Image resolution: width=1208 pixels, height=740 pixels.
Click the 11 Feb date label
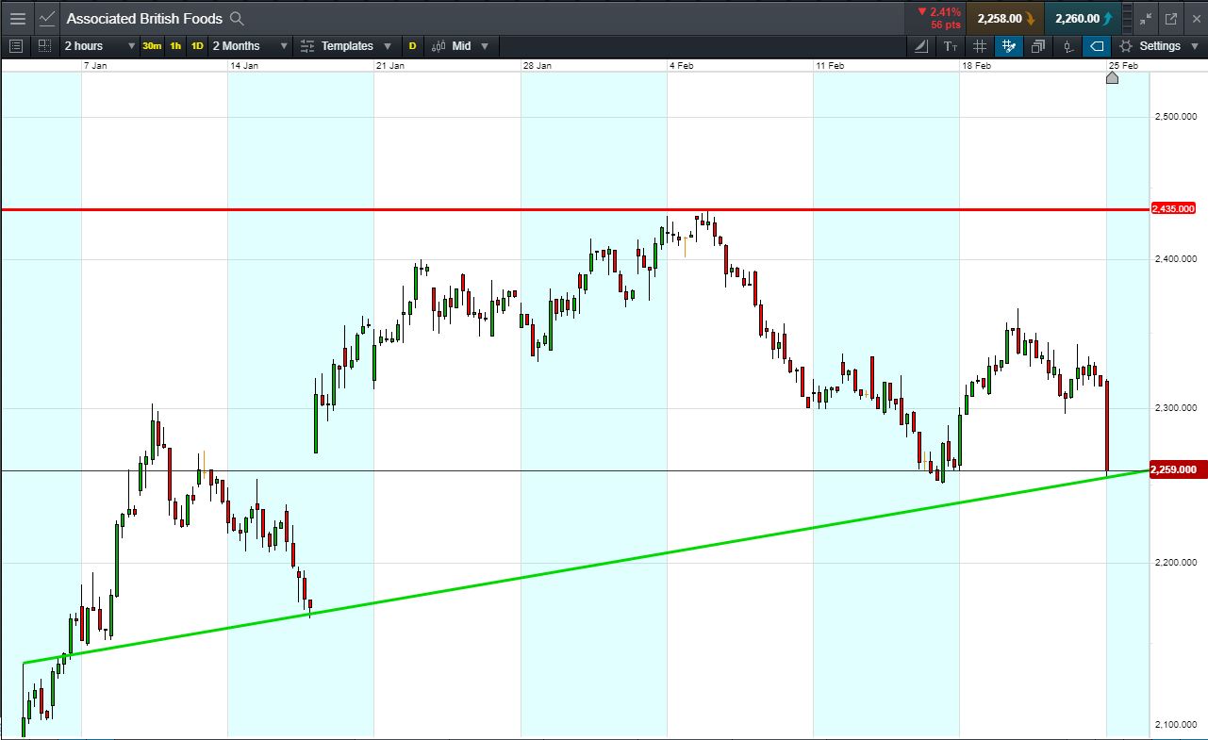pos(830,65)
